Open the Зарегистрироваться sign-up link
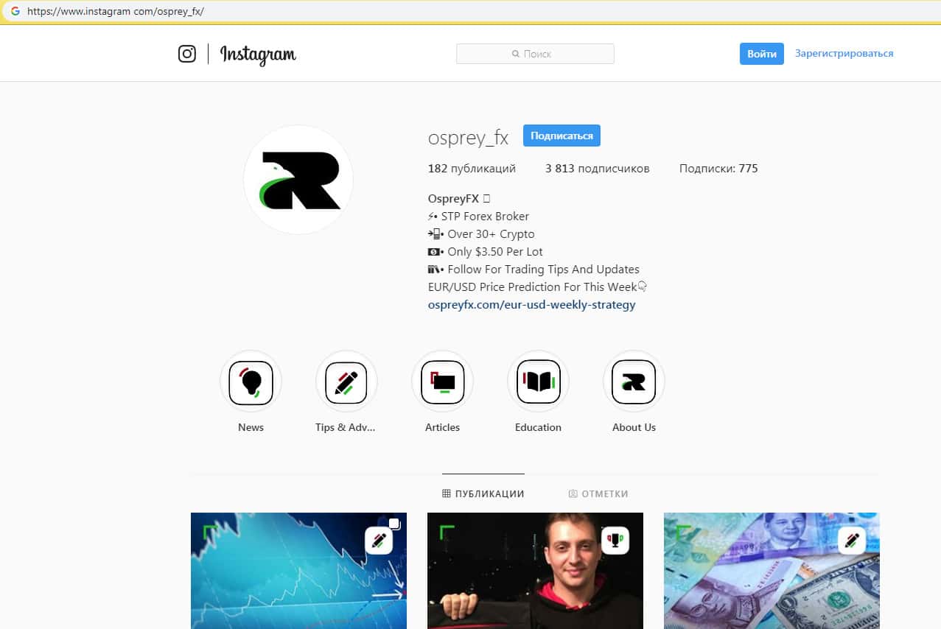This screenshot has height=629, width=941. pos(844,54)
